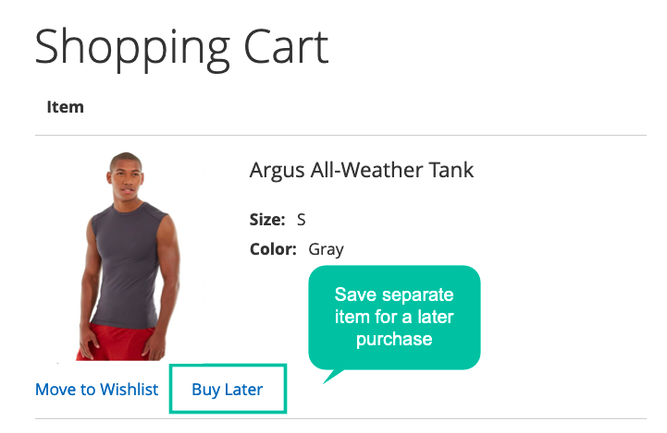667x433 pixels.
Task: Click the Buy Later link
Action: click(x=228, y=390)
